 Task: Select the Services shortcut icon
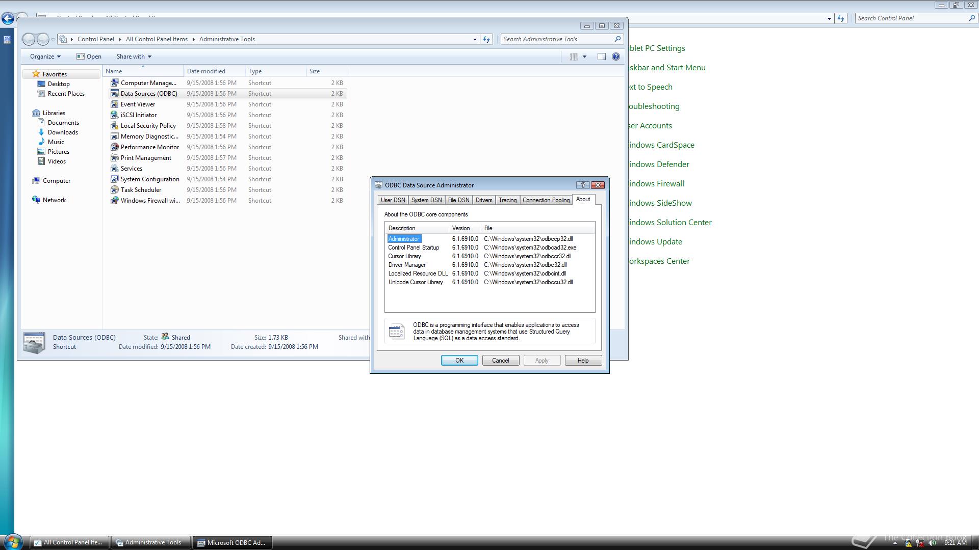(x=115, y=168)
